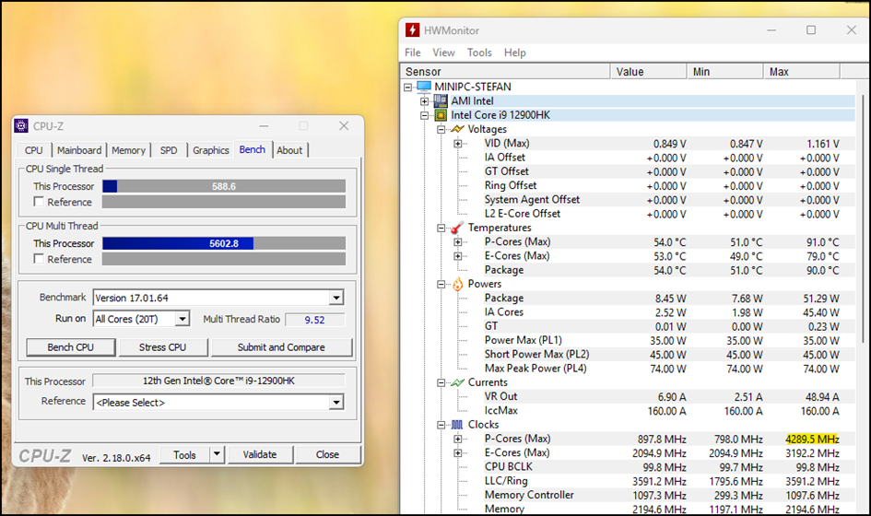This screenshot has width=871, height=516.
Task: Open the Run on All Cores dropdown
Action: [x=182, y=319]
